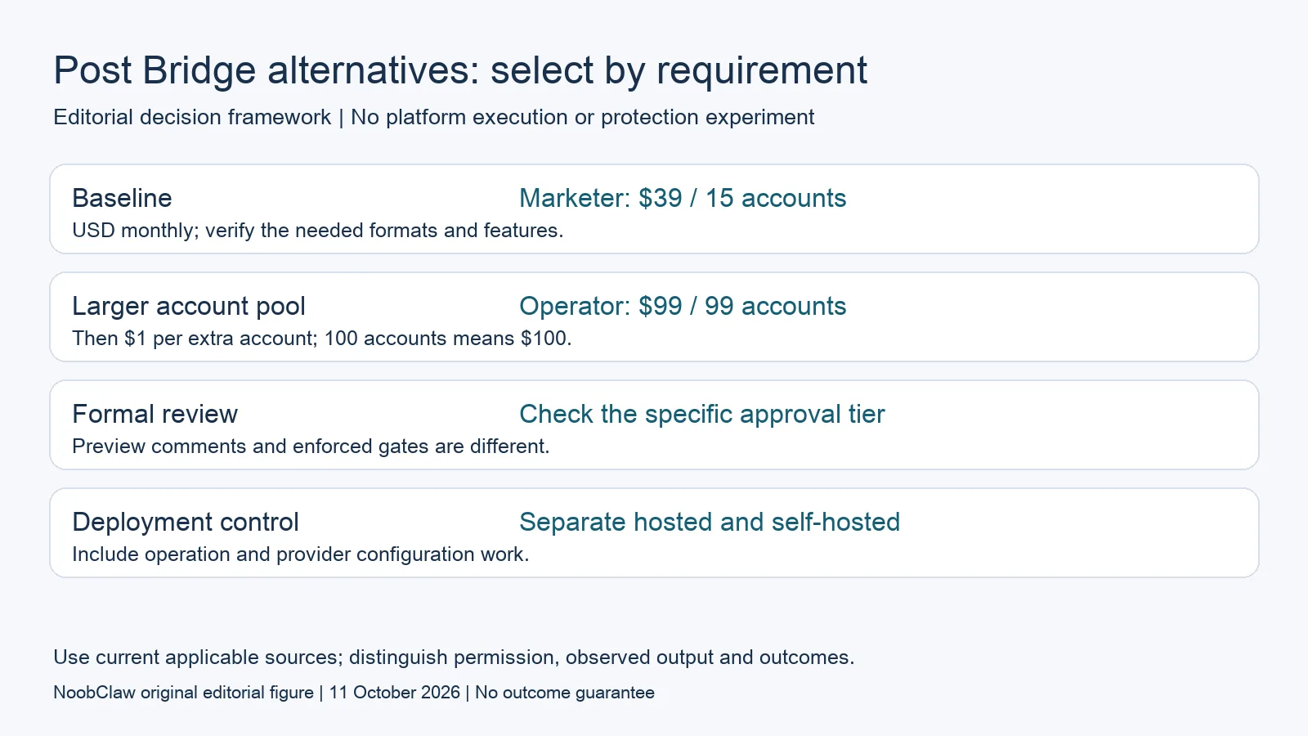The width and height of the screenshot is (1308, 736).
Task: Click 'USD monthly; verify the needed formats and features.'
Action: (318, 231)
